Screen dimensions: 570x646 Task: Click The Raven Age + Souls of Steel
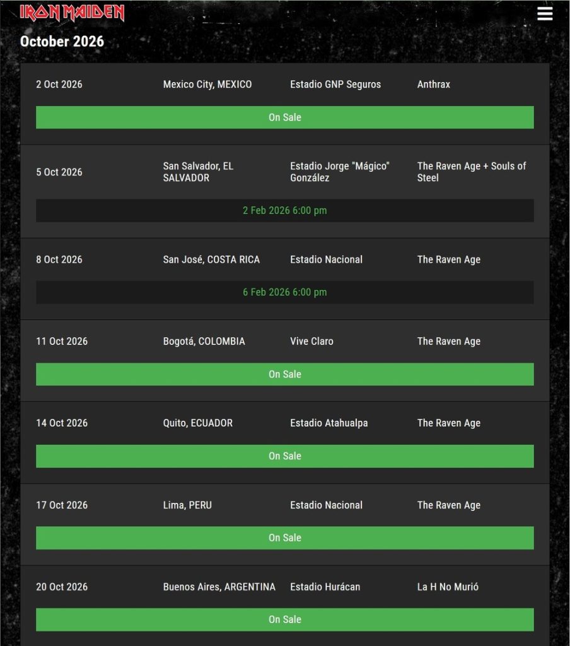471,172
